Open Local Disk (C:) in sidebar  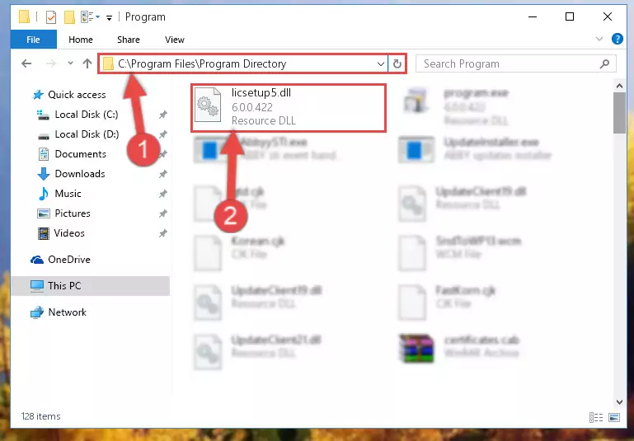pos(87,115)
